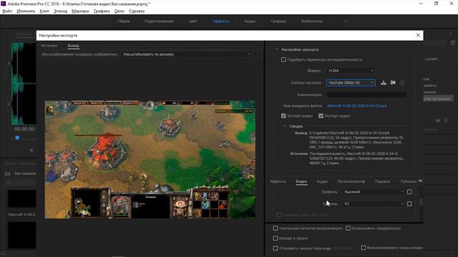Open the Подписи tab

[382, 181]
